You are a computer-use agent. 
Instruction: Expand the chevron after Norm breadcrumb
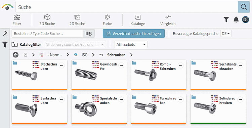[x=68, y=55]
